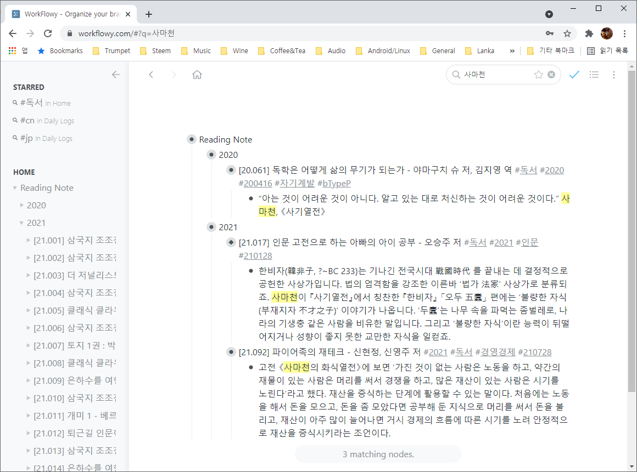Viewport: 637px width, 472px height.
Task: Open the browser extensions puzzle icon
Action: pyautogui.click(x=589, y=33)
